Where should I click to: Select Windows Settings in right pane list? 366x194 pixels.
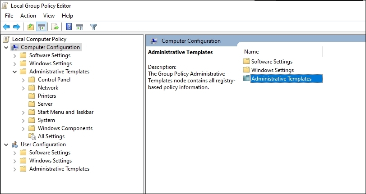pyautogui.click(x=273, y=70)
